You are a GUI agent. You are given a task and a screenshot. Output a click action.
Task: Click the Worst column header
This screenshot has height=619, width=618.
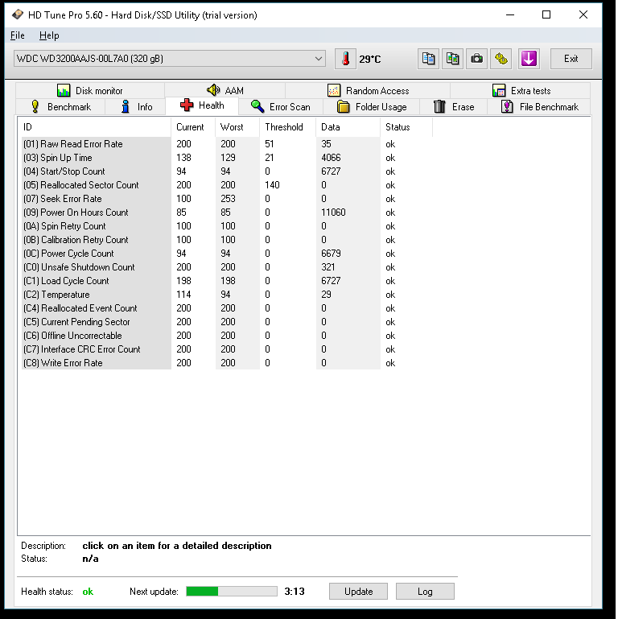click(x=237, y=127)
